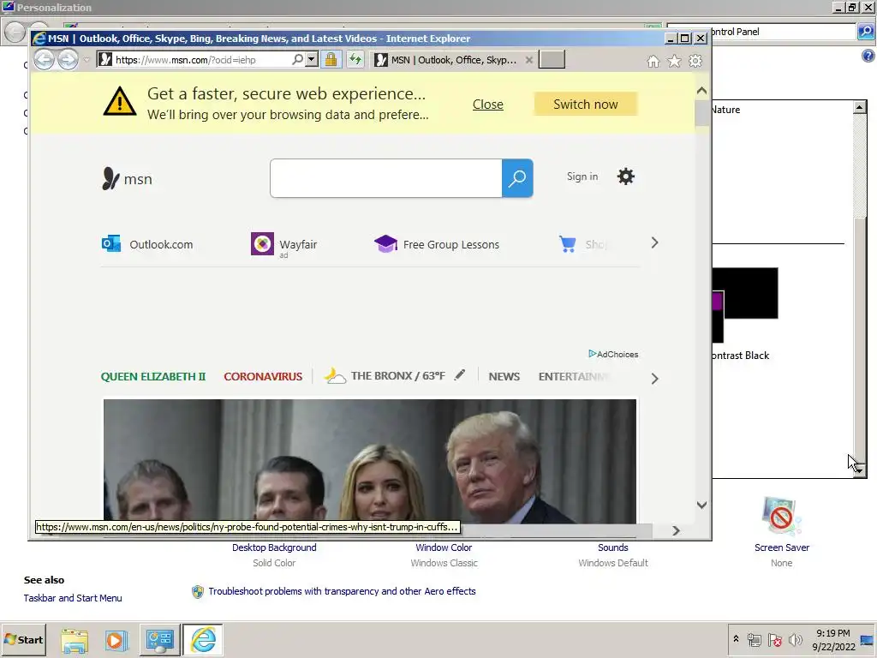Open Internet Explorer tools gear
Viewport: 877px width, 658px height.
695,61
